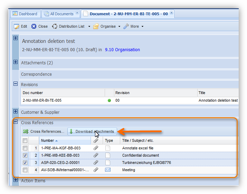Expand the Action Items section

pyautogui.click(x=16, y=179)
